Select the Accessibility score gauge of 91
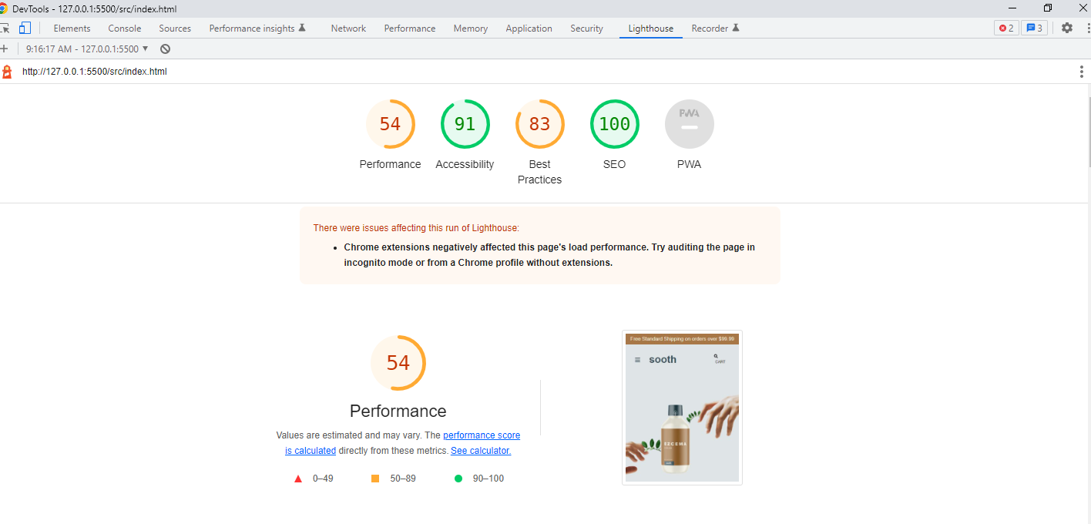1091x524 pixels. (x=465, y=123)
